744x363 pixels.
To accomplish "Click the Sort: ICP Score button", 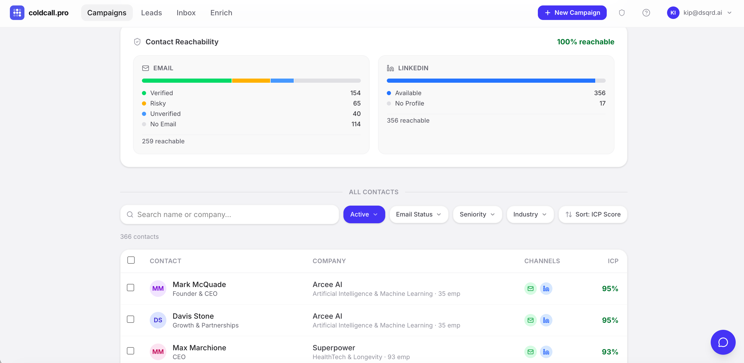I will pyautogui.click(x=593, y=214).
